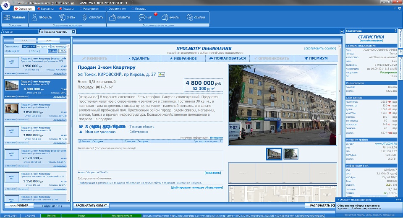This screenshot has height=218, width=403.
Task: Select the Оформление ribbon radio tab
Action: 115,8
